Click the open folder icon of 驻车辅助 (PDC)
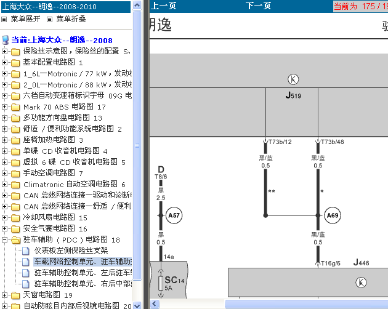 pyautogui.click(x=15, y=239)
